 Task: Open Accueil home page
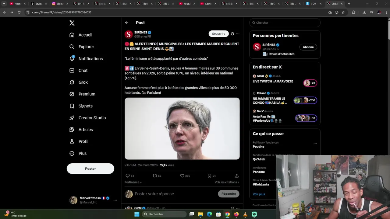[x=81, y=35]
